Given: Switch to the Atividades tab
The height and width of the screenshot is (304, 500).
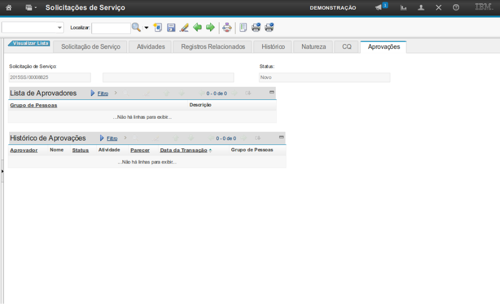Looking at the screenshot, I should pyautogui.click(x=151, y=47).
